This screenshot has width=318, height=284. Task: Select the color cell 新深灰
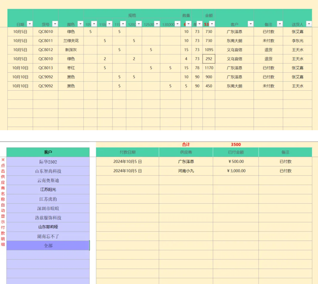tap(71, 50)
